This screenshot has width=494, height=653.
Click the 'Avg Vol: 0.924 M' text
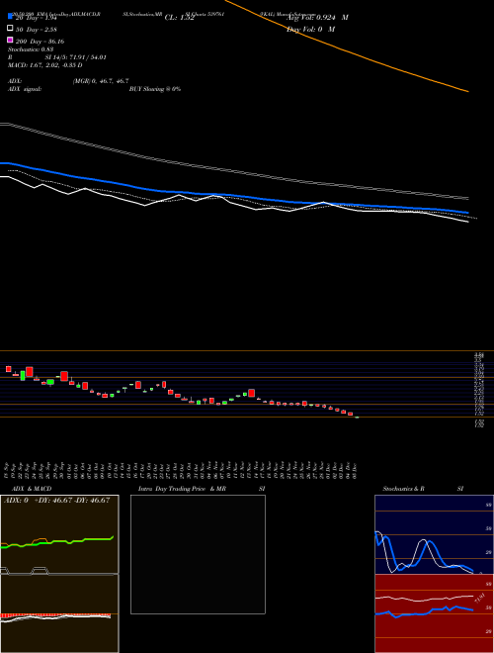(x=317, y=18)
